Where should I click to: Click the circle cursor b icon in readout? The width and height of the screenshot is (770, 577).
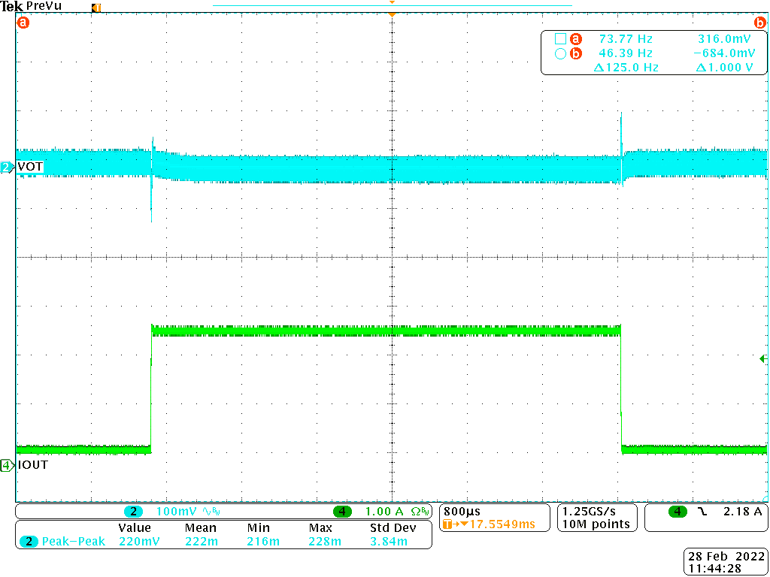pos(559,53)
